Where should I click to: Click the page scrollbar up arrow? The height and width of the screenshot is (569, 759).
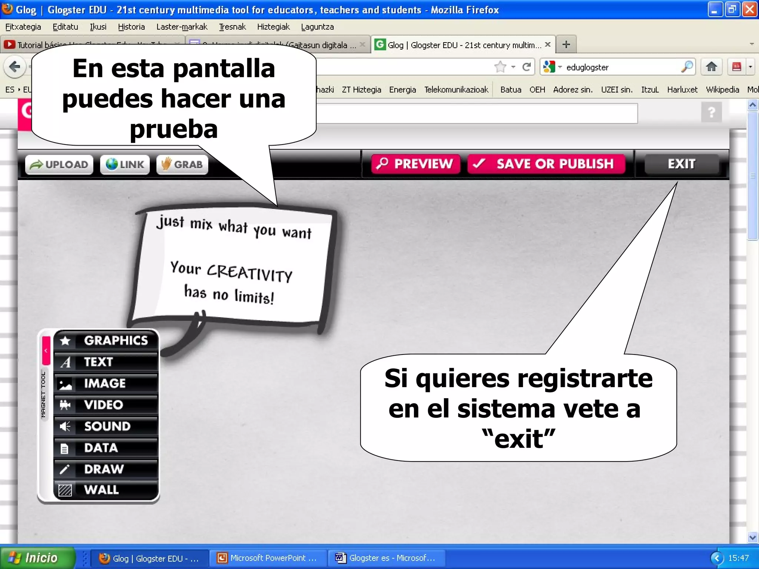753,106
